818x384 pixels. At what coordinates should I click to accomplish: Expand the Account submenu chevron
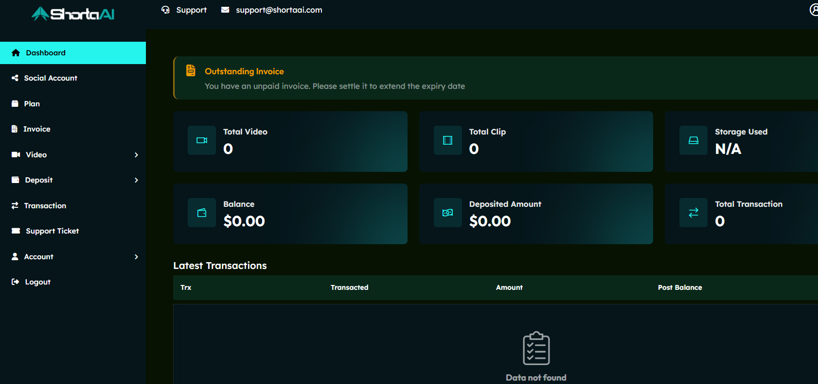136,257
